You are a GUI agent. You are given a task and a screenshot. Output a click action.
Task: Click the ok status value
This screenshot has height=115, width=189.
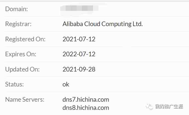(x=66, y=84)
